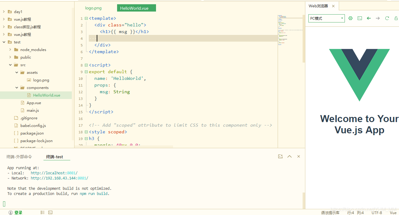Click the App.vue file icon
399x215 pixels.
[x=23, y=103]
